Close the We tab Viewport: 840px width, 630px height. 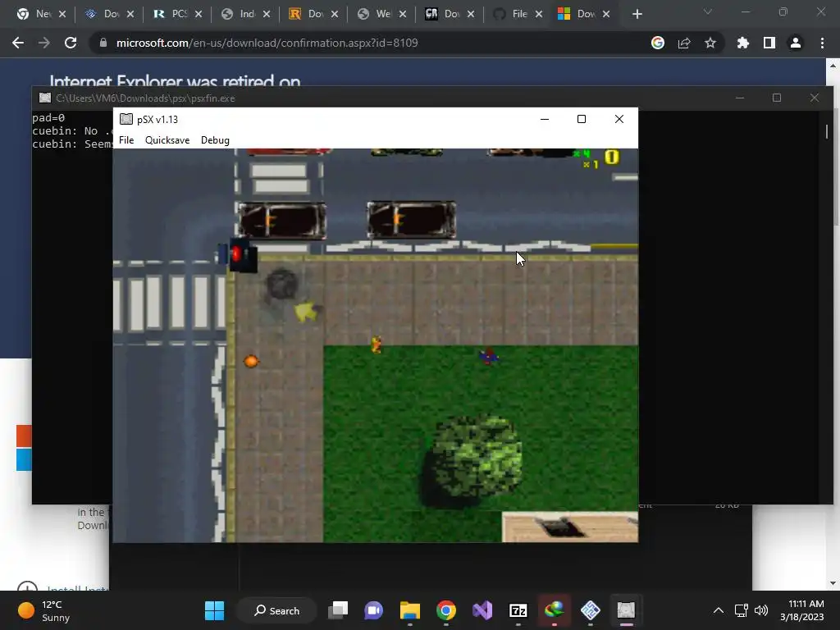pos(402,14)
